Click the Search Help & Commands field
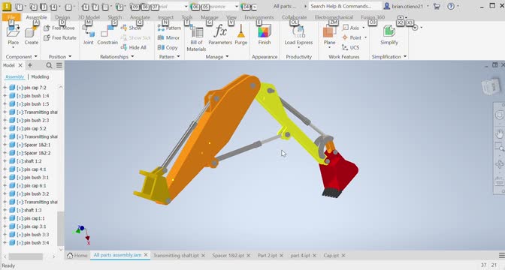 point(345,6)
